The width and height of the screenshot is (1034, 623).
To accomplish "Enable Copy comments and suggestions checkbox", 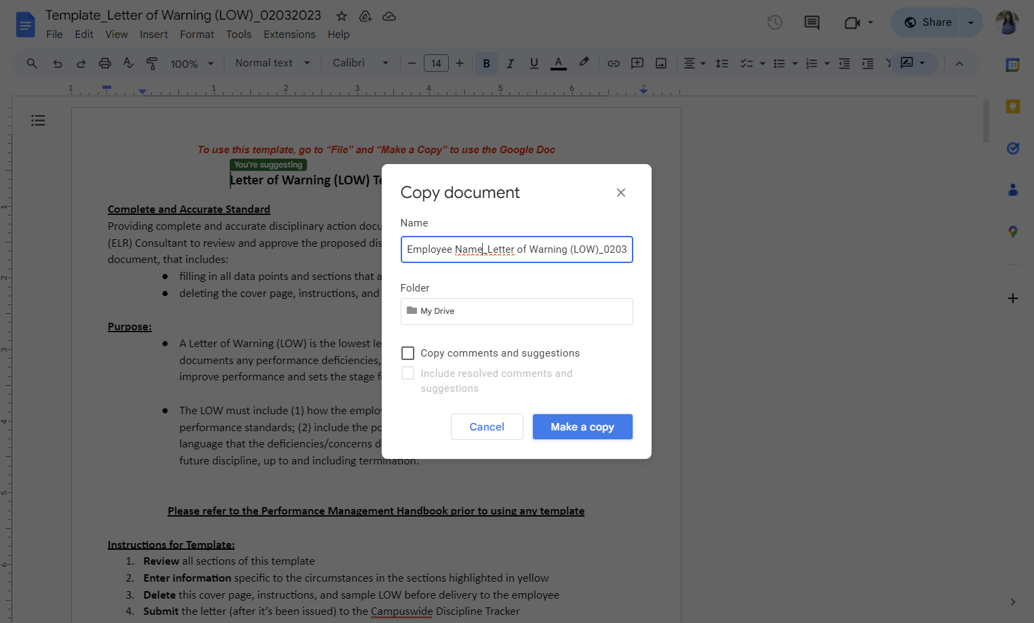I will pyautogui.click(x=407, y=353).
